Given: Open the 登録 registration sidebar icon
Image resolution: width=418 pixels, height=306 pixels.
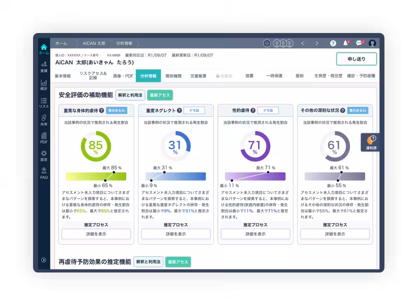Looking at the screenshot, I should [x=44, y=65].
